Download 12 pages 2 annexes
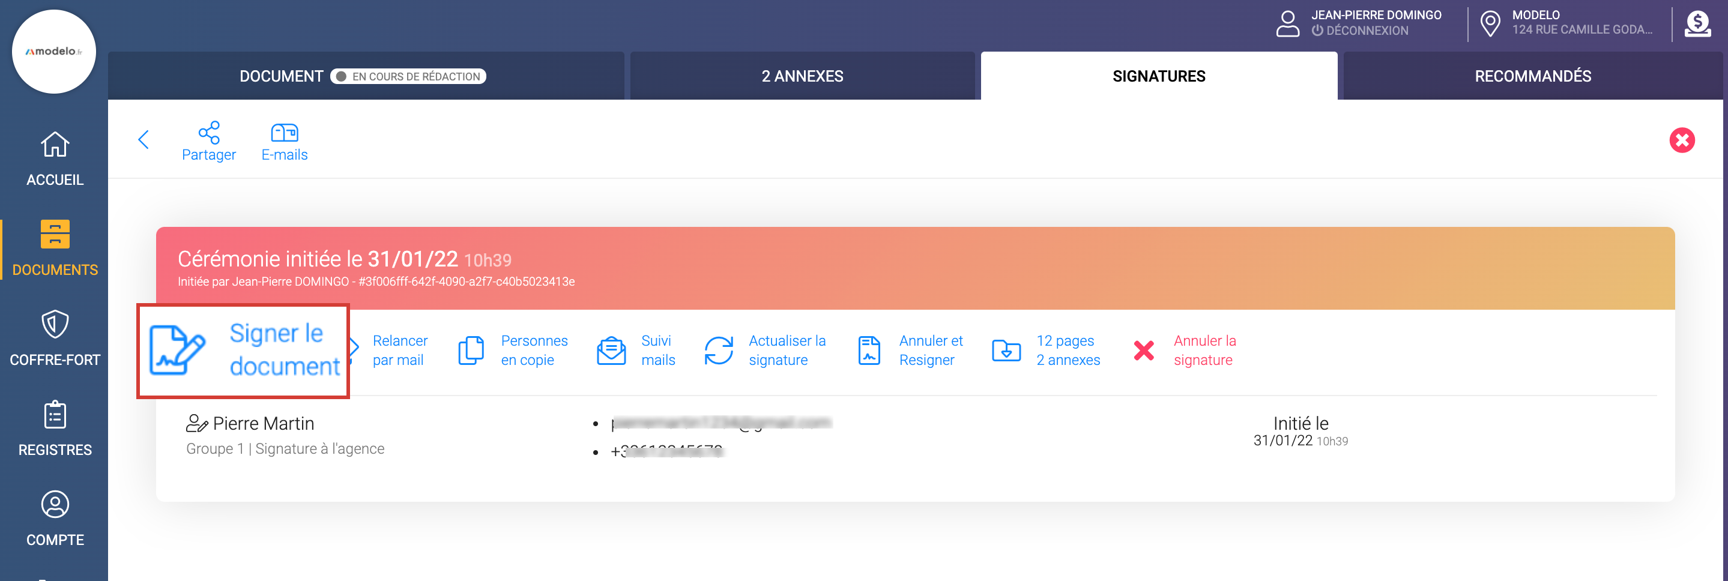Image resolution: width=1728 pixels, height=581 pixels. pyautogui.click(x=1006, y=350)
